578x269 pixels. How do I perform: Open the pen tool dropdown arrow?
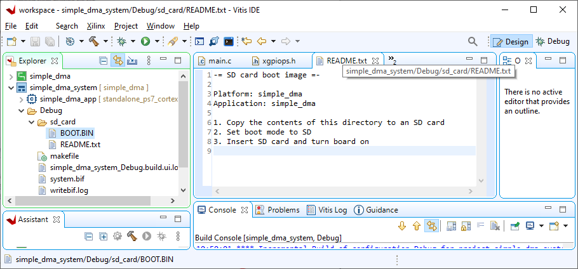click(x=184, y=42)
